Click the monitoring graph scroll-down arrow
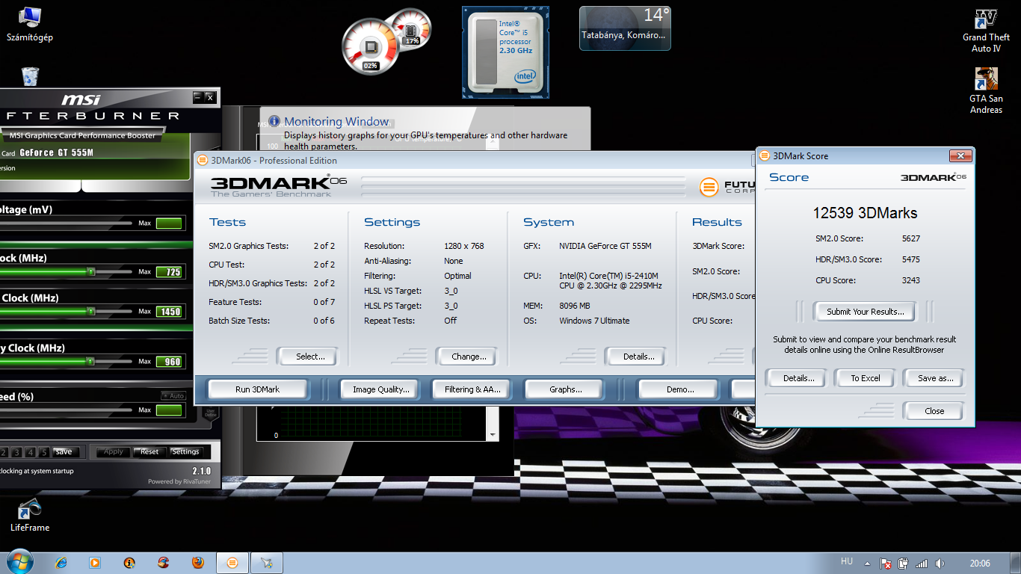 point(493,435)
